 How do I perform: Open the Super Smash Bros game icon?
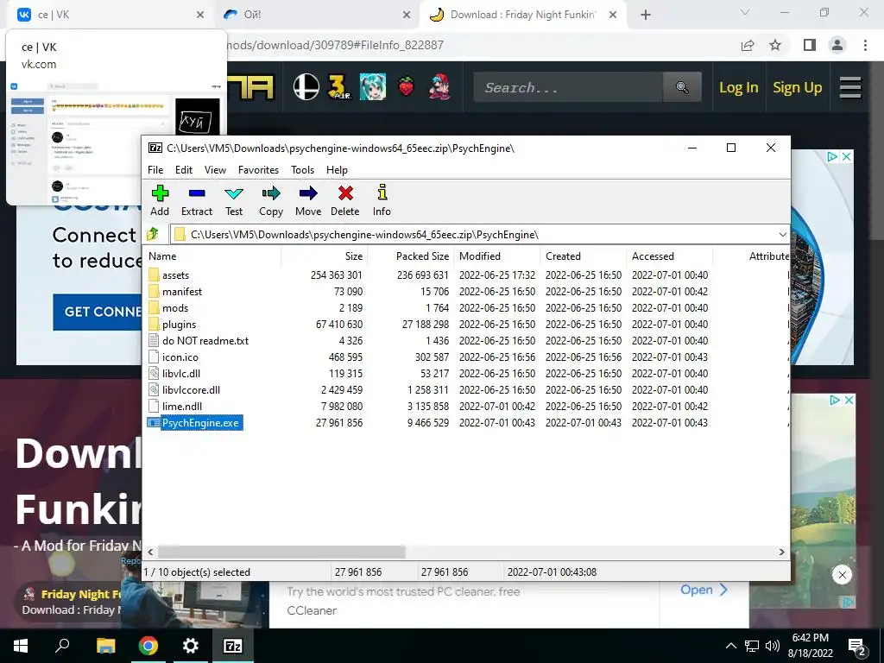[306, 87]
